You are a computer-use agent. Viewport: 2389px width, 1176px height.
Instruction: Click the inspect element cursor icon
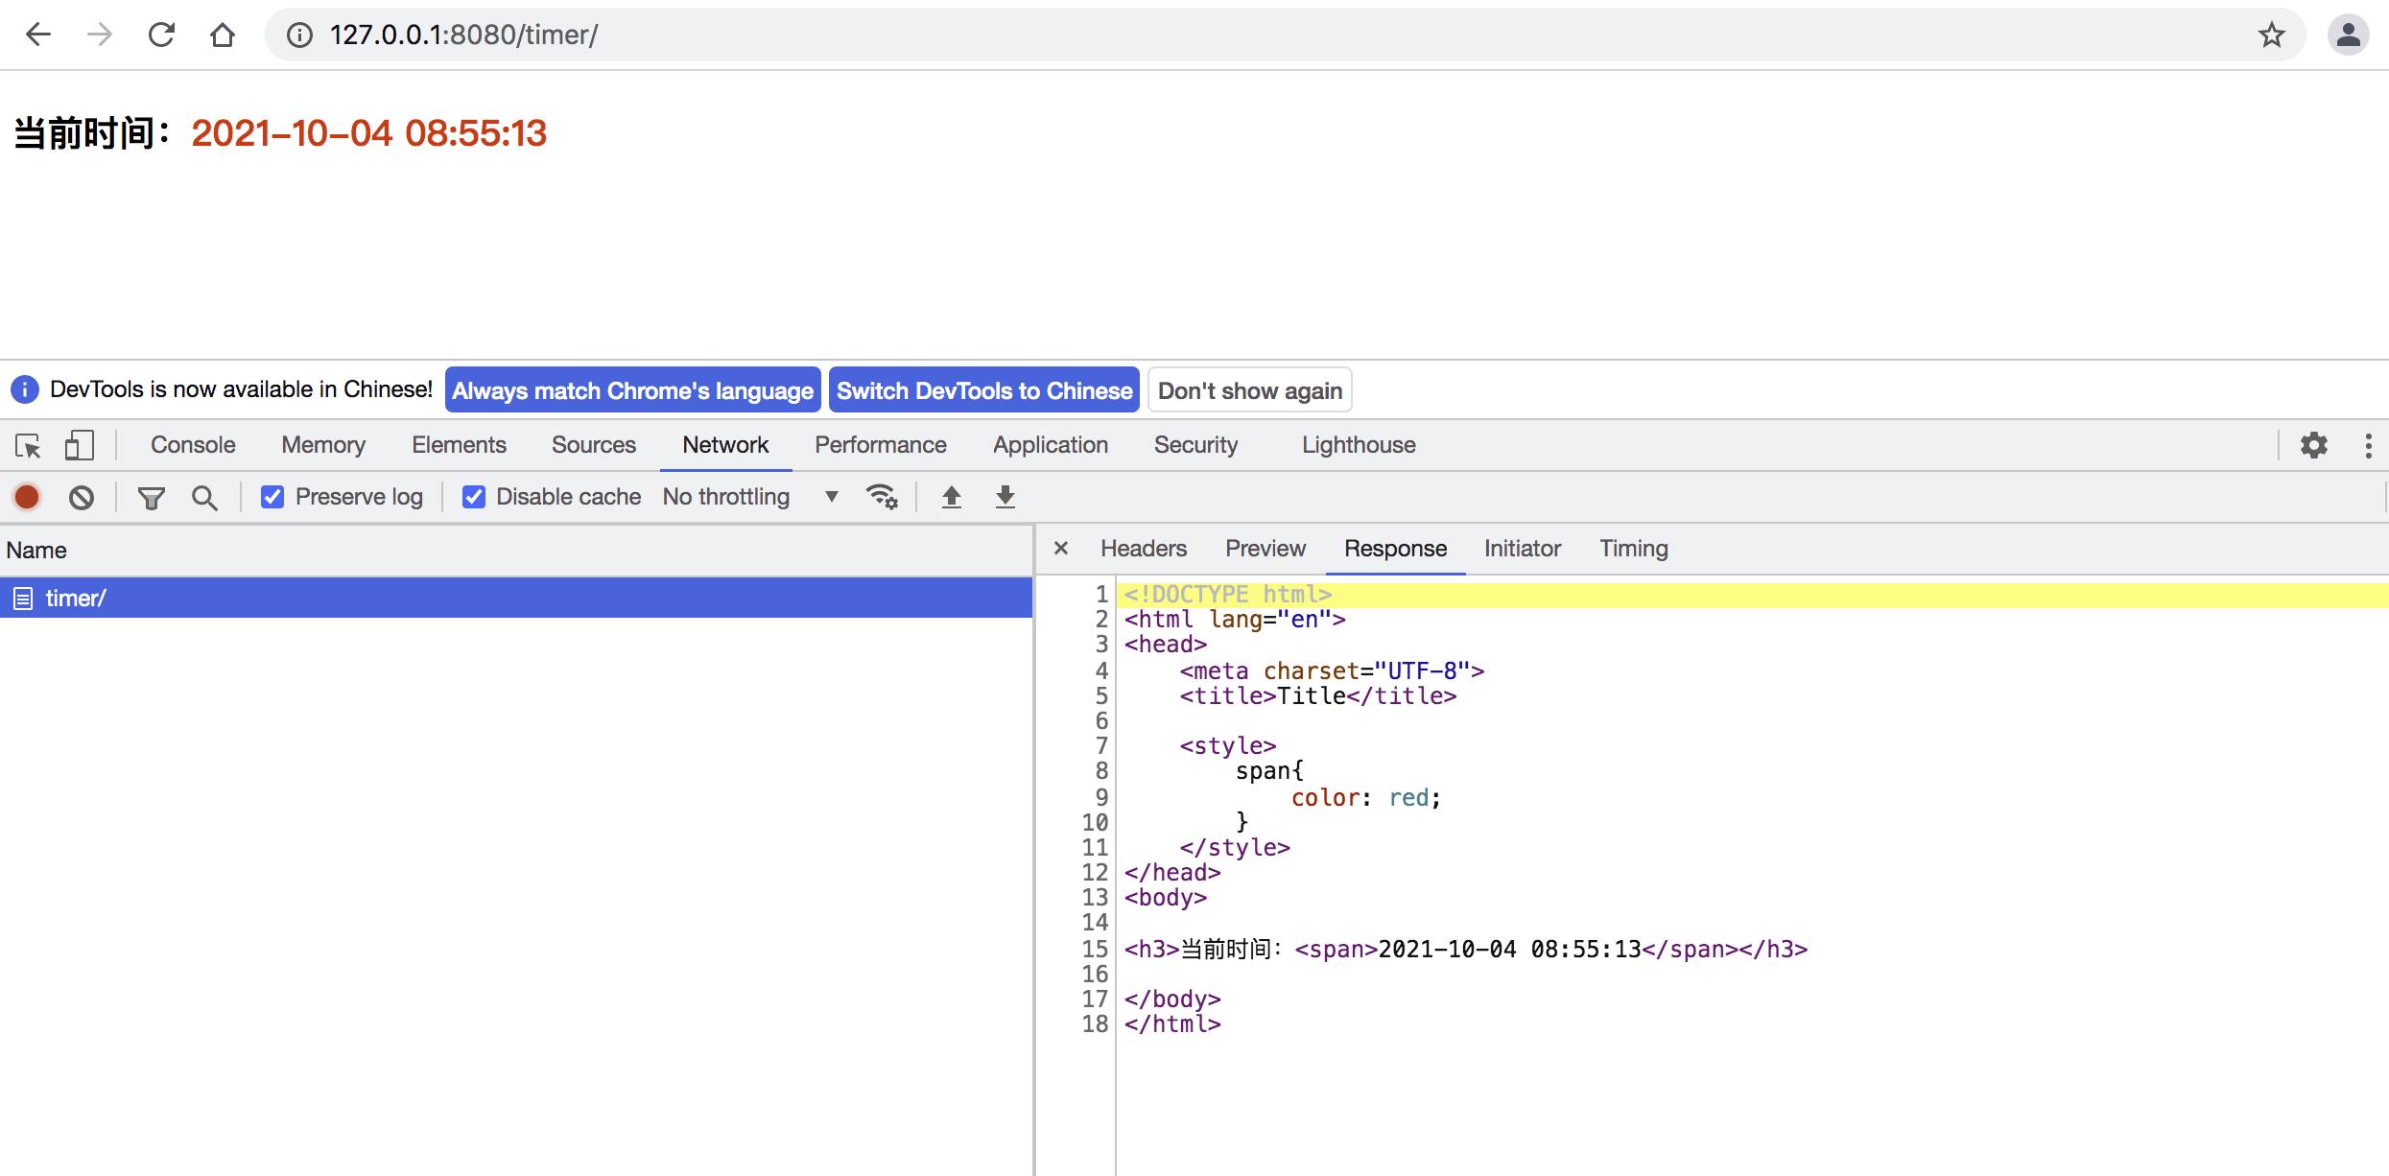(x=29, y=445)
